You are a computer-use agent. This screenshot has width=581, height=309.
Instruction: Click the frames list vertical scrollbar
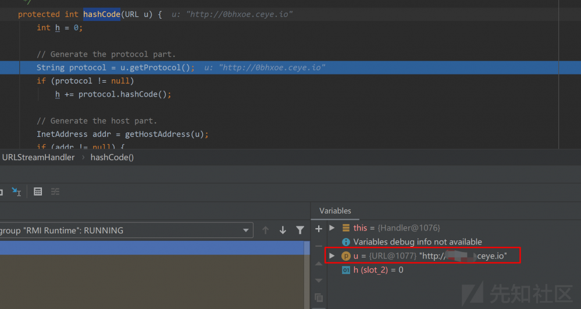pyautogui.click(x=307, y=275)
